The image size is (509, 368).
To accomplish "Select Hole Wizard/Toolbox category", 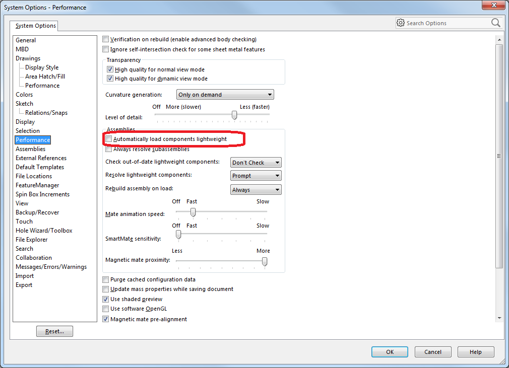I will (44, 231).
